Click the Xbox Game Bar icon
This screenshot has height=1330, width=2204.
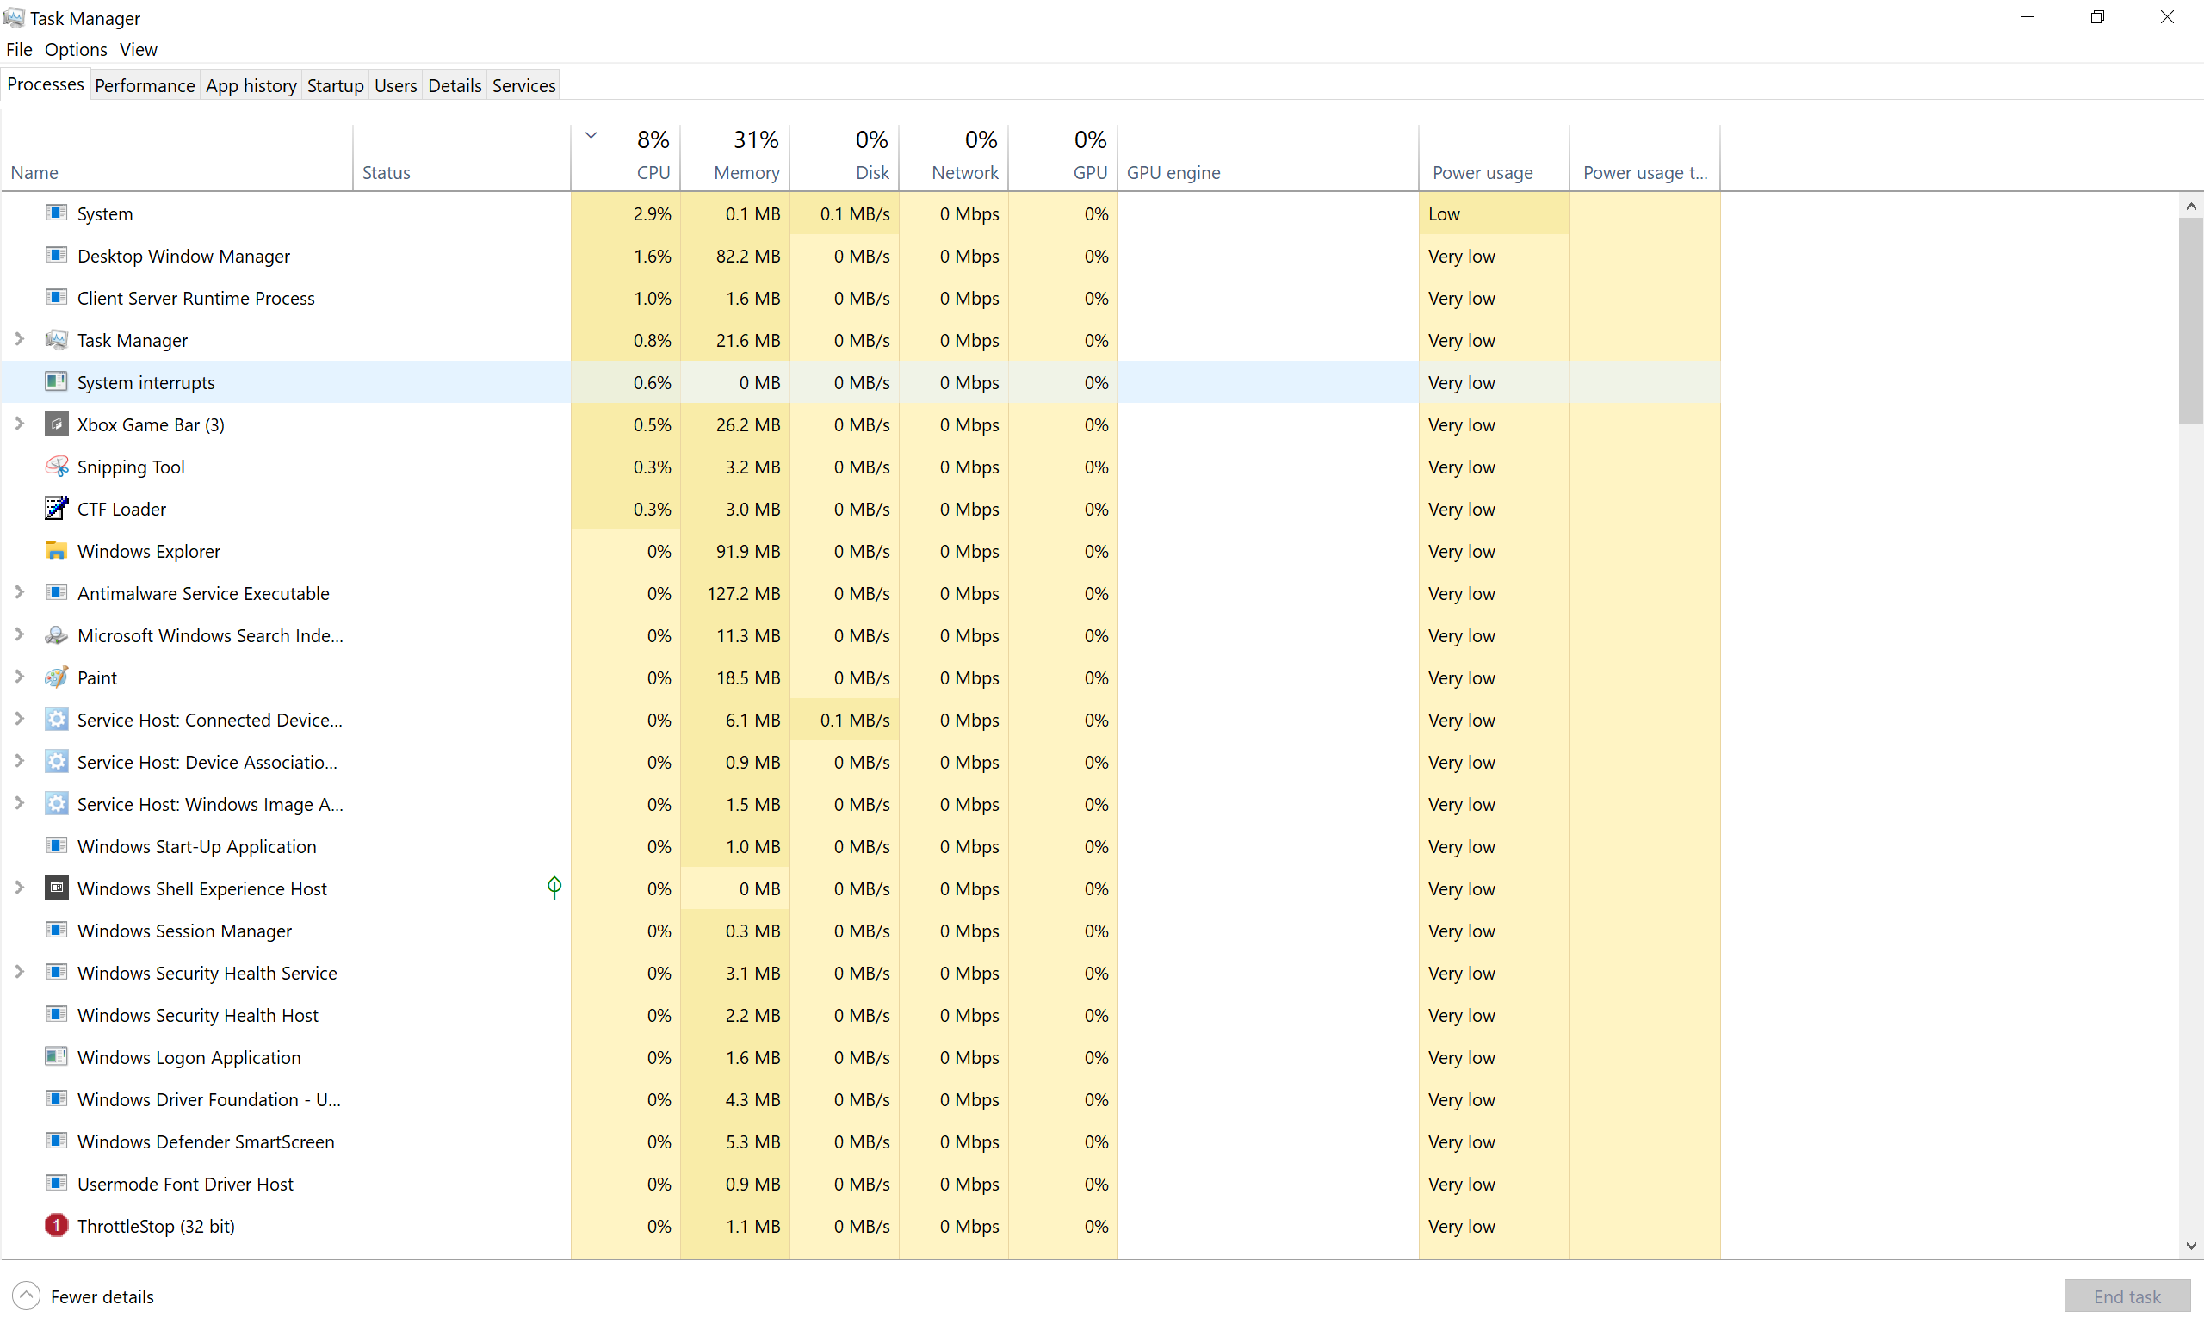click(x=56, y=423)
